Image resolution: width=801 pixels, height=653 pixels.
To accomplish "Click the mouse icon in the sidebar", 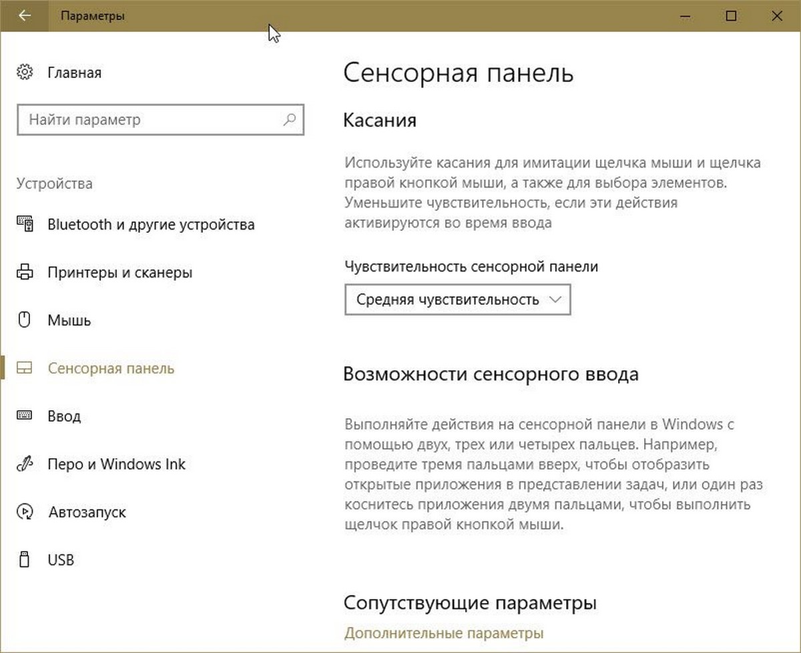I will [25, 320].
